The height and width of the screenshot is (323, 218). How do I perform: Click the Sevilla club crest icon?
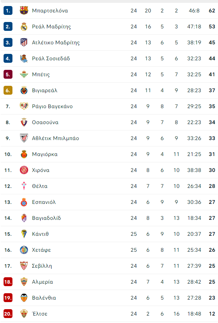click(x=24, y=266)
